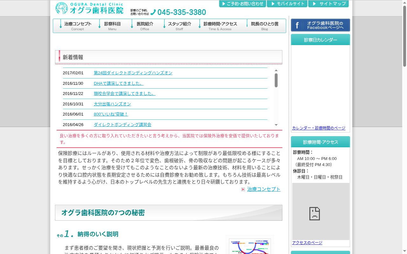
Task: Click the 2016/11/30 news date
Action: 73,84
